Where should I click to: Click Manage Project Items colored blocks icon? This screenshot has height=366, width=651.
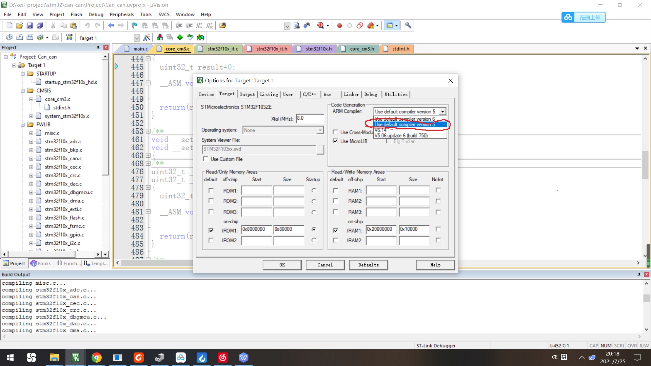pyautogui.click(x=160, y=37)
